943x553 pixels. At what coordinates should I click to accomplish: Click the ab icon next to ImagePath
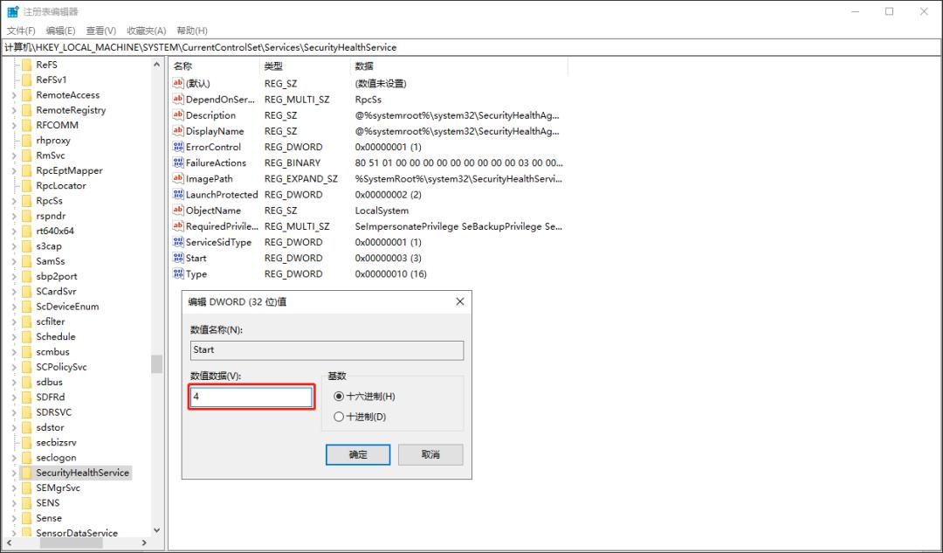178,178
